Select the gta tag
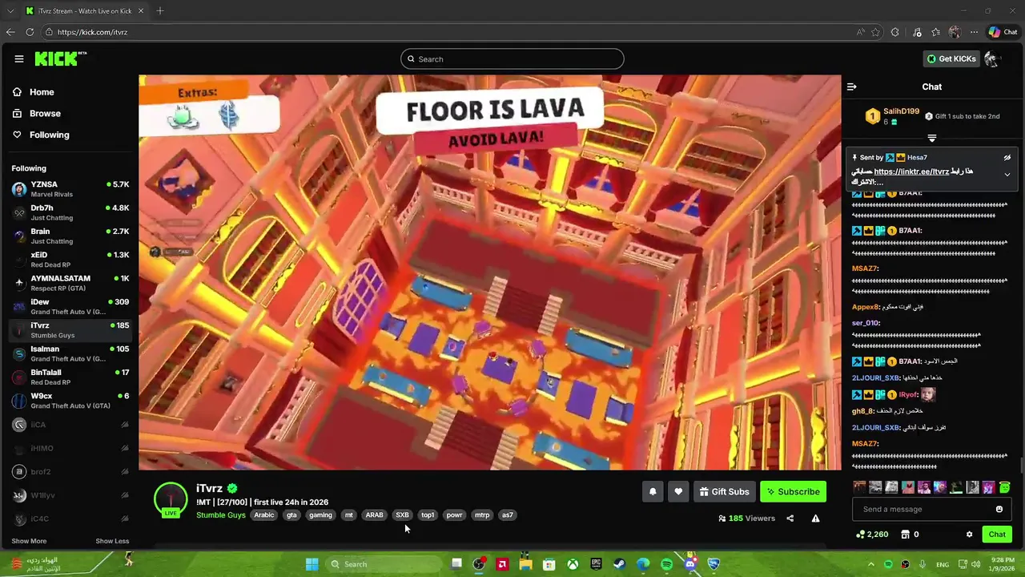Screen dimensions: 1025x577 point(291,515)
